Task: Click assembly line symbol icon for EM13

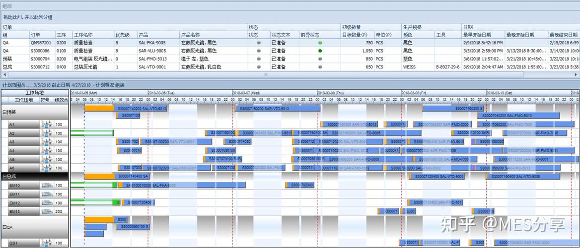Action: click(x=47, y=211)
